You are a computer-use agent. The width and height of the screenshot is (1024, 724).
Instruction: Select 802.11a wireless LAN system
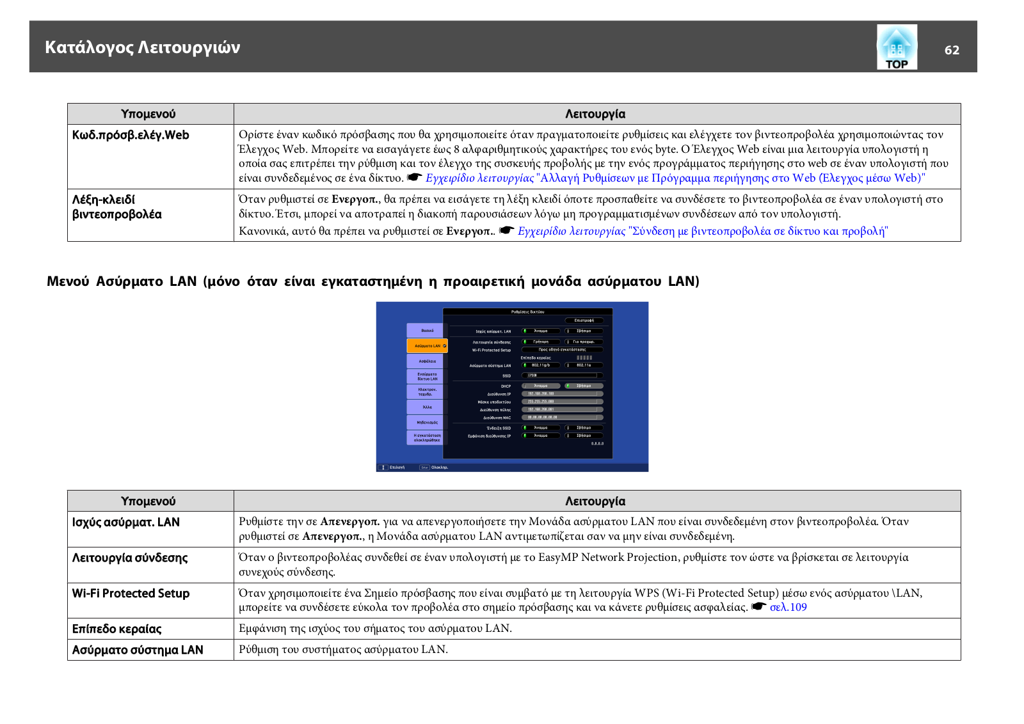click(x=584, y=365)
